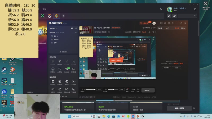Open the 房管助手 room manager tool
Image resolution: width=212 pixels, height=119 pixels.
60,90
